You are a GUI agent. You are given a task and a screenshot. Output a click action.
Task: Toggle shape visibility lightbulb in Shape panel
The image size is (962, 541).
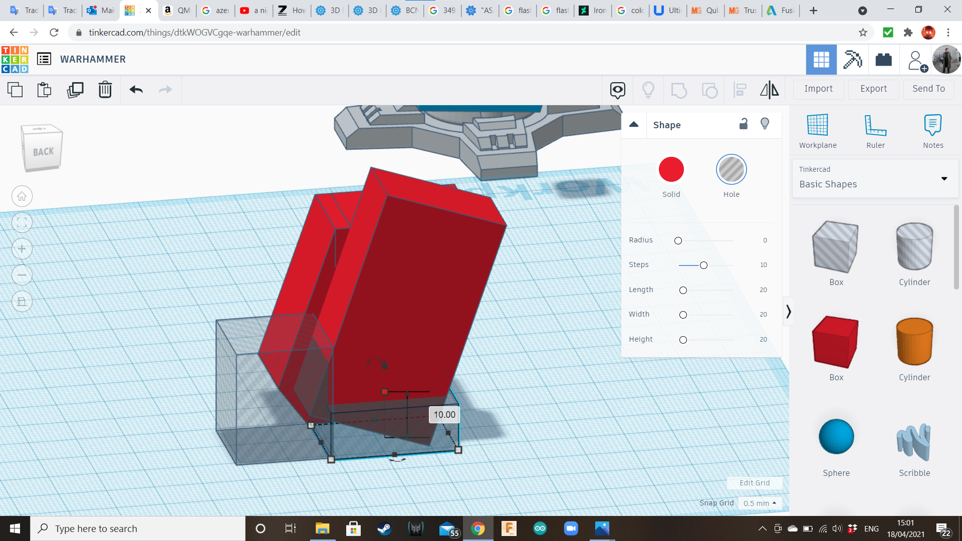[x=765, y=124]
